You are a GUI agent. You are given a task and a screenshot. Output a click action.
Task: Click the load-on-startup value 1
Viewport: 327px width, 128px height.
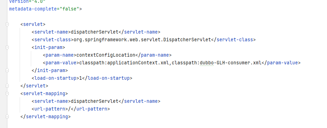point(81,78)
